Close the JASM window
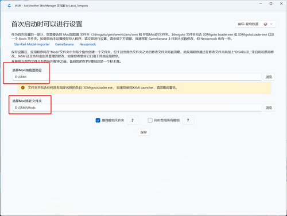287x216 pixels. click(281, 3)
